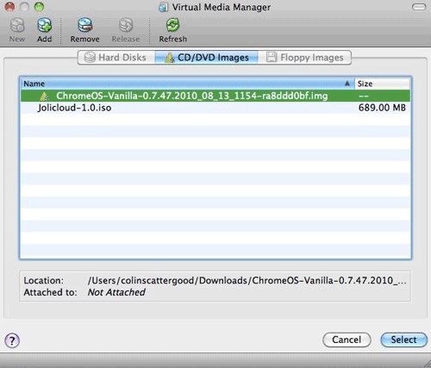Click the Location path text
This screenshot has height=368, width=431.
(x=247, y=280)
